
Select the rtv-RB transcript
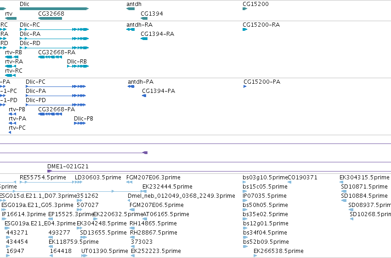[12, 57]
